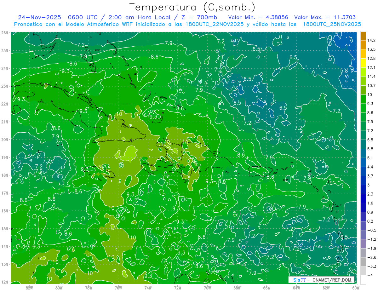This screenshot has height=292, width=378.
Task: Click the '20N' latitude axis label
Action: [4, 140]
